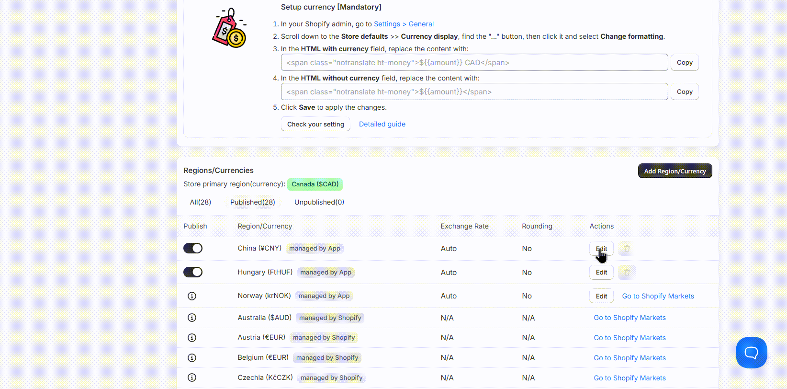Click Check your setting button
This screenshot has height=389, width=787.
tap(315, 124)
